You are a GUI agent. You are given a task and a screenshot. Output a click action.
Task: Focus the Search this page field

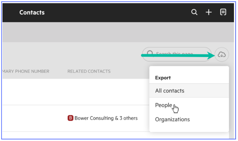(177, 54)
